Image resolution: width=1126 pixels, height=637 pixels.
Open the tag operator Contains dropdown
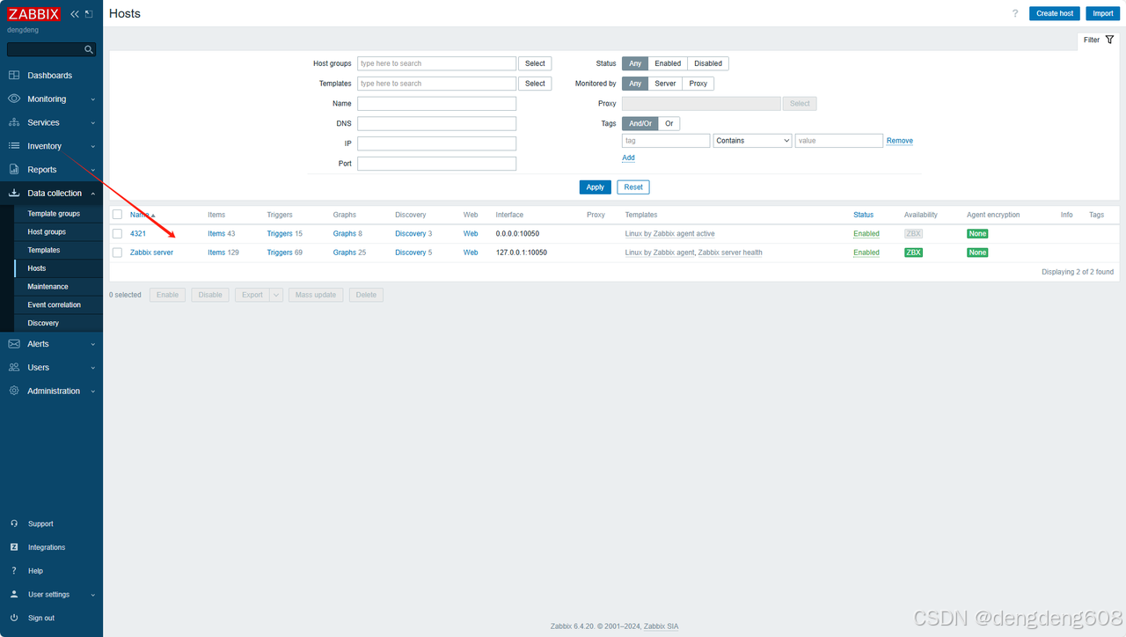pyautogui.click(x=753, y=141)
